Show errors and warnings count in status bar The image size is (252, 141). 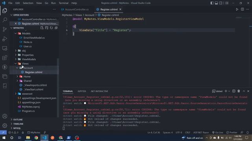(13, 132)
